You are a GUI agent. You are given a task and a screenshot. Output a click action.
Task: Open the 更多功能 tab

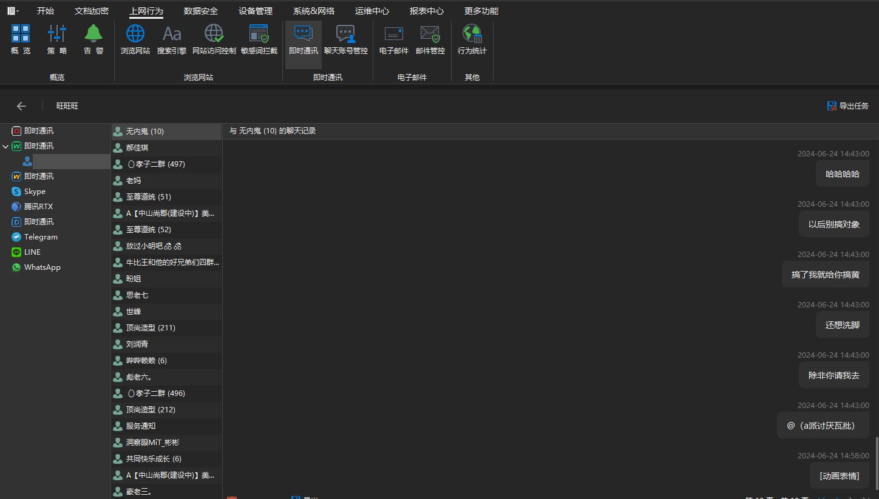pos(481,11)
